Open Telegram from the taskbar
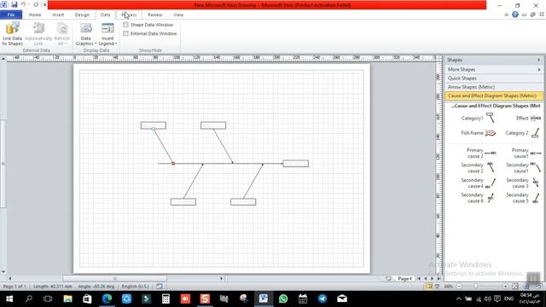Screen dimensions: 546x307 pos(322,298)
